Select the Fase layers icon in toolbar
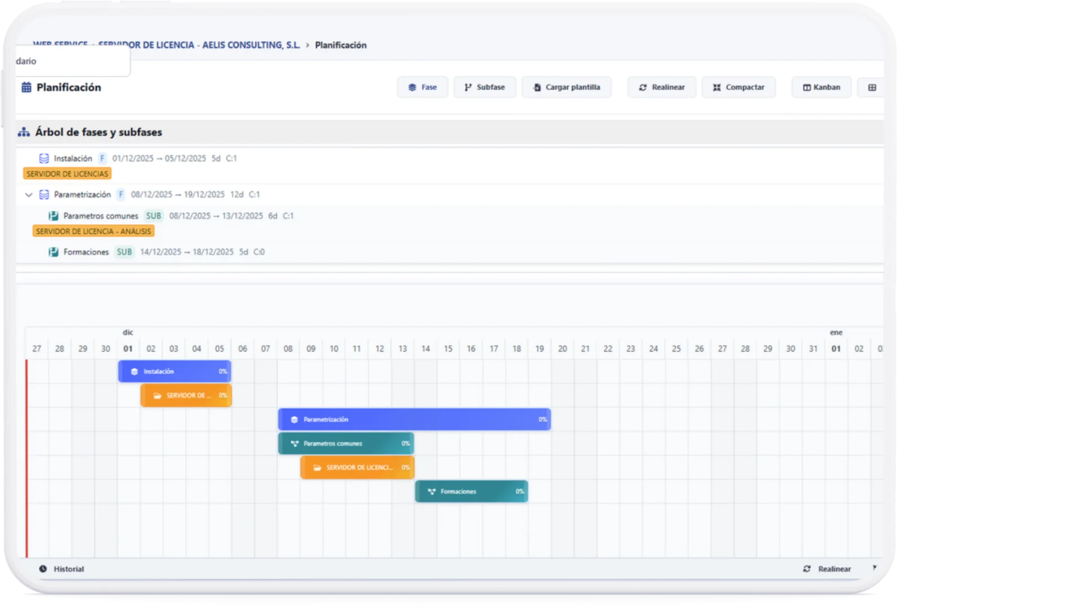This screenshot has height=609, width=1082. pyautogui.click(x=412, y=87)
